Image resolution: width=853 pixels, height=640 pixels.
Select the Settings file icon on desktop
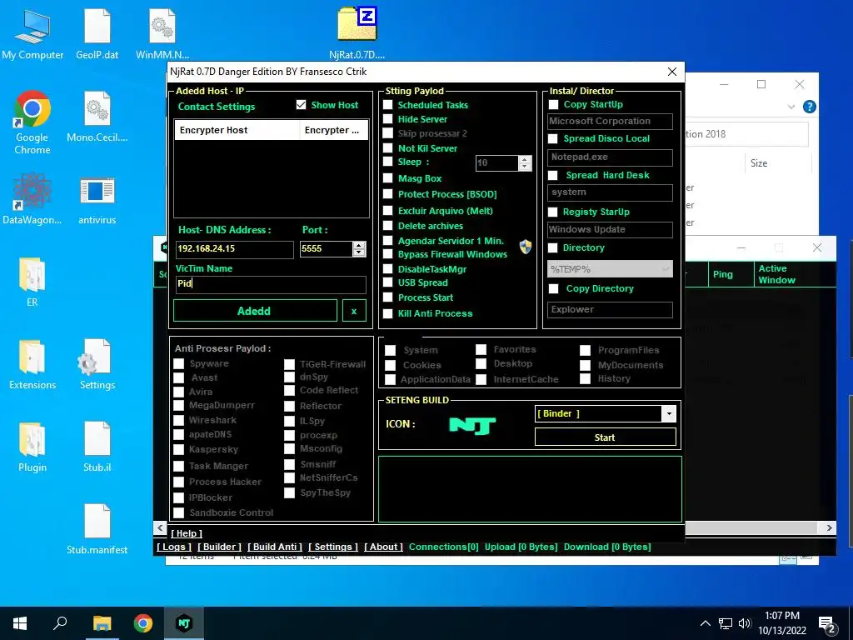[x=97, y=364]
